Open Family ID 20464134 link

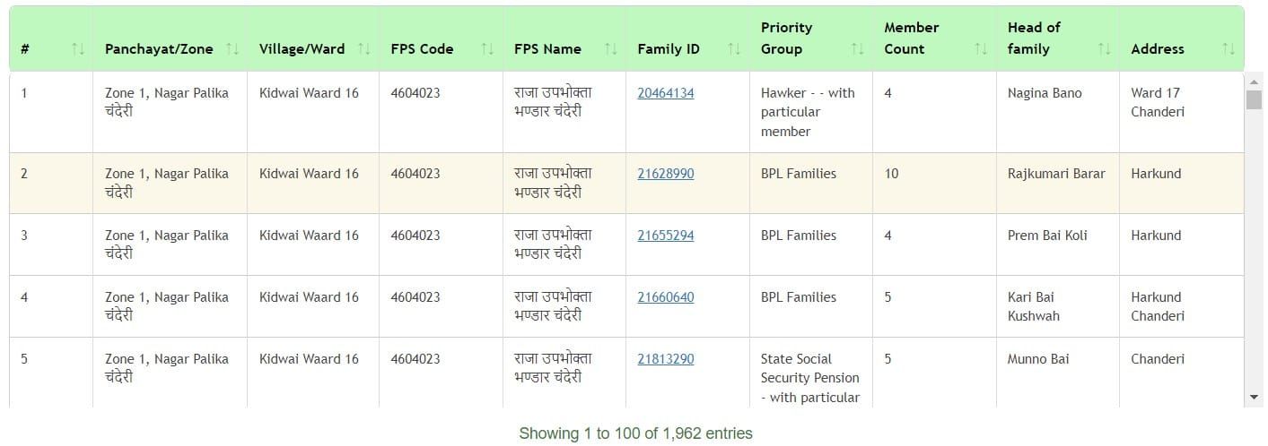tap(665, 93)
